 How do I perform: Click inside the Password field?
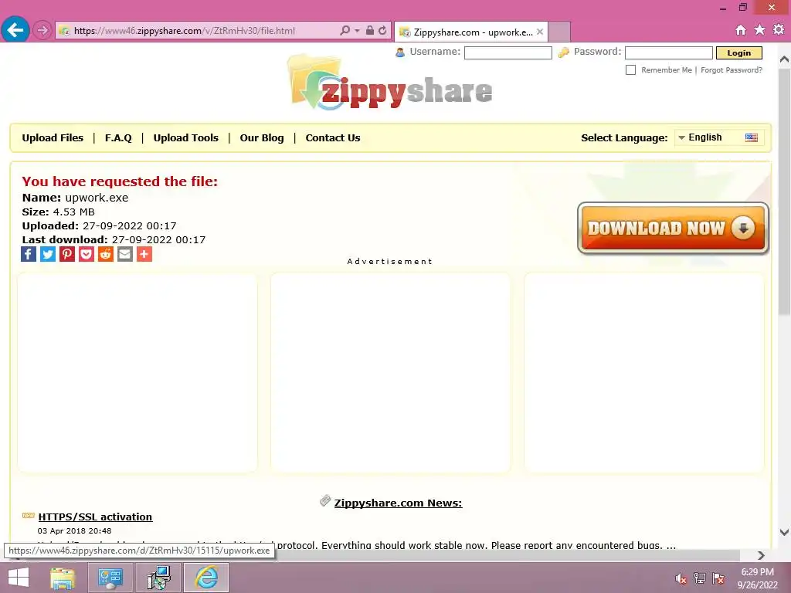[x=668, y=53]
